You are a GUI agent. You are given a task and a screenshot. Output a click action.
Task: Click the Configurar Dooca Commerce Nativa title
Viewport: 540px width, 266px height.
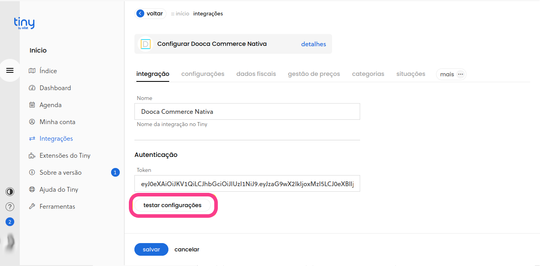[212, 44]
